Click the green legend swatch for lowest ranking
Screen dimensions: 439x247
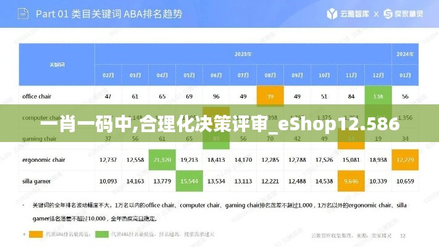(x=102, y=234)
